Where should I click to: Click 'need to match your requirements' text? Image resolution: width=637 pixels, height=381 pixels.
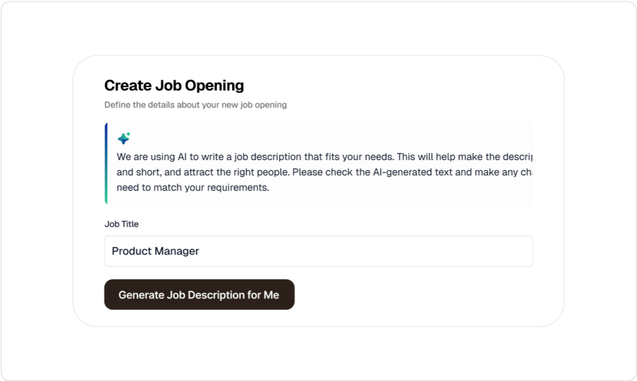tap(193, 188)
